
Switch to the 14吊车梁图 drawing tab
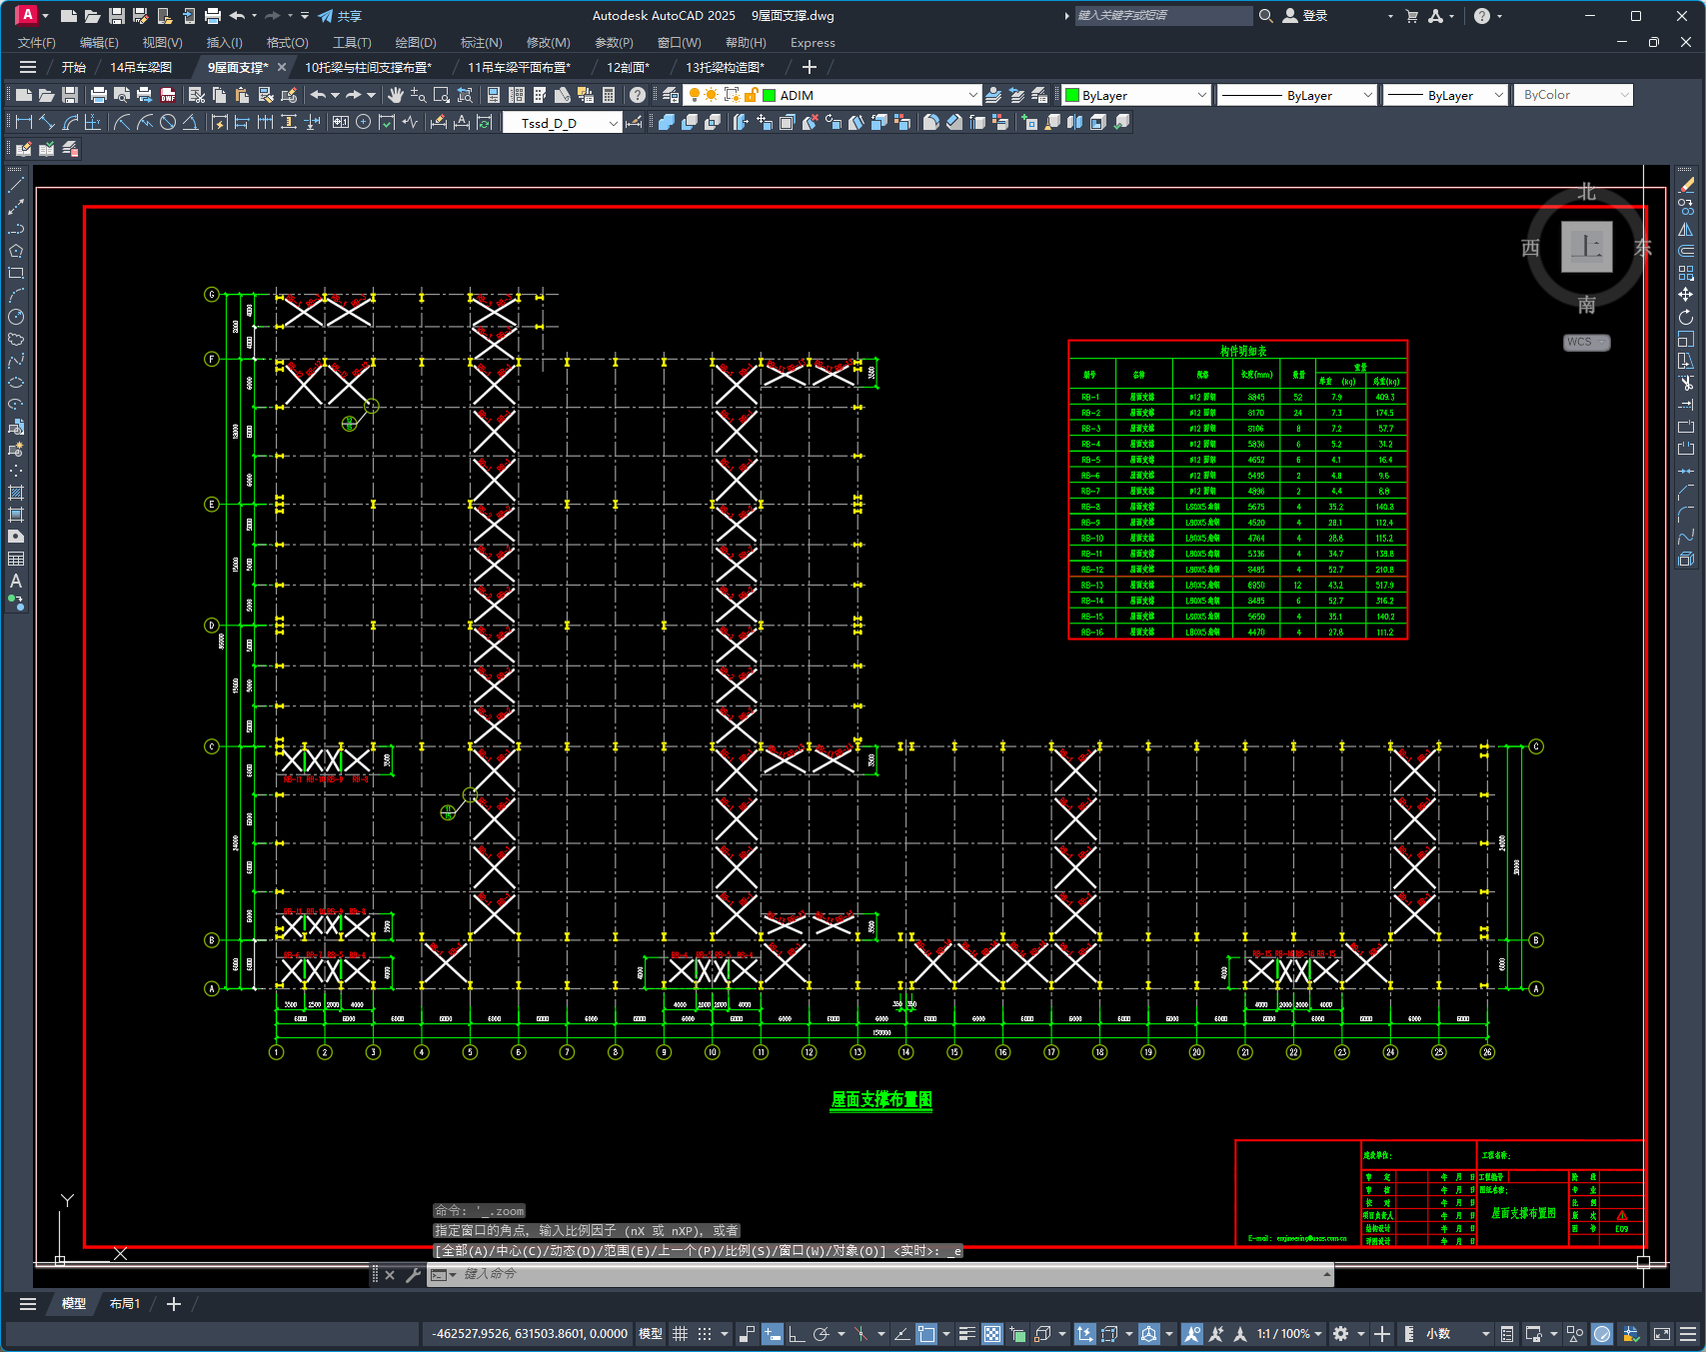point(141,67)
